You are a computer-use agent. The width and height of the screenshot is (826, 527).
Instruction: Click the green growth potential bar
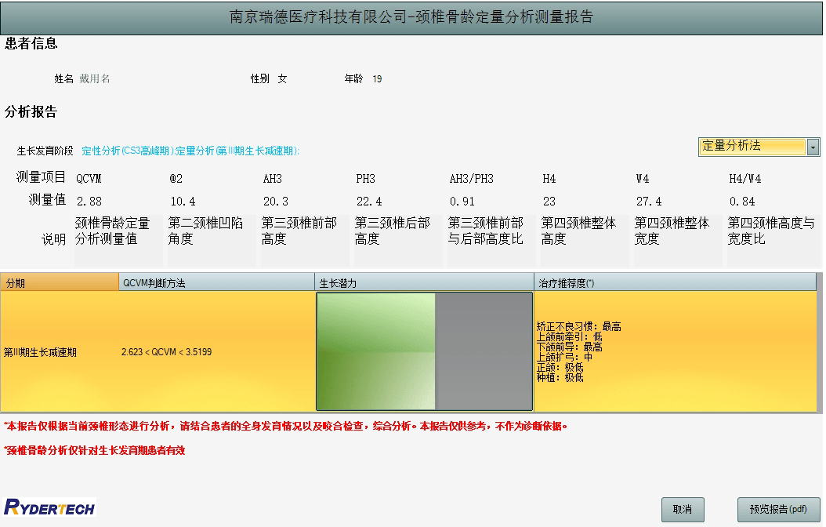376,351
